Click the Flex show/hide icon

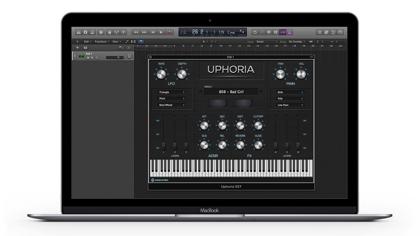coord(133,42)
